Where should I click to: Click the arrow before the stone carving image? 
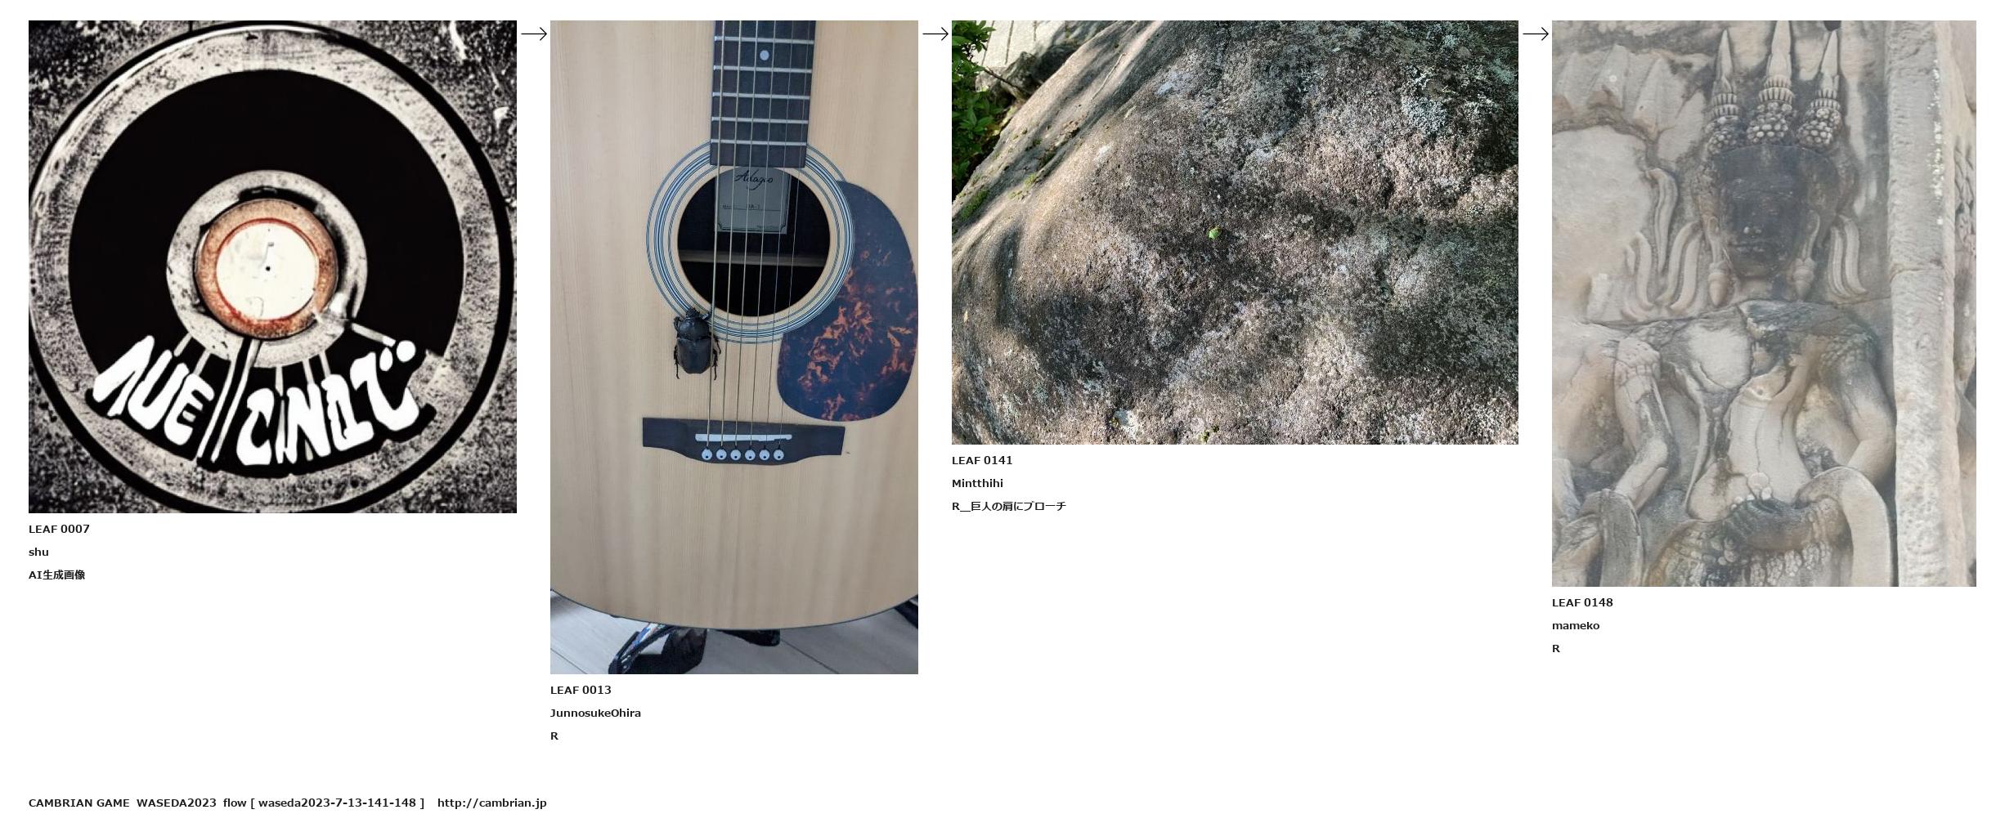click(1536, 34)
